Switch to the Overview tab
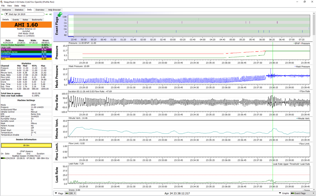This screenshot has height=196, width=316. tap(40, 10)
